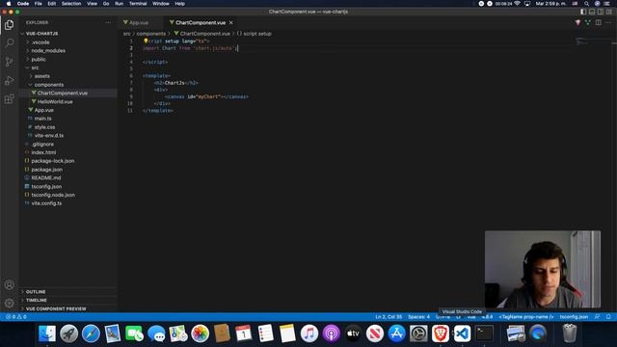This screenshot has width=617, height=347.
Task: Open README.md in the explorer
Action: [46, 177]
